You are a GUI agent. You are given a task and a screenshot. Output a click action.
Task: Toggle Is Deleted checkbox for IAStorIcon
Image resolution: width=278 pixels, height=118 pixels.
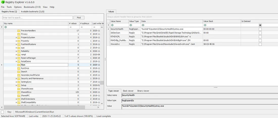pyautogui.click(x=260, y=33)
